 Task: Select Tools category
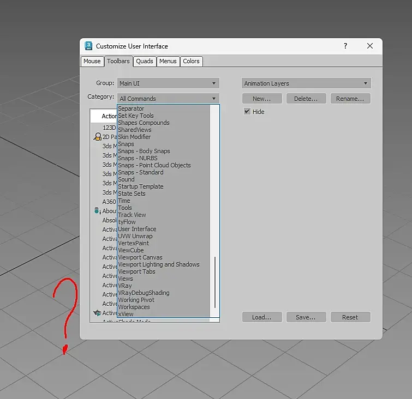coord(164,208)
